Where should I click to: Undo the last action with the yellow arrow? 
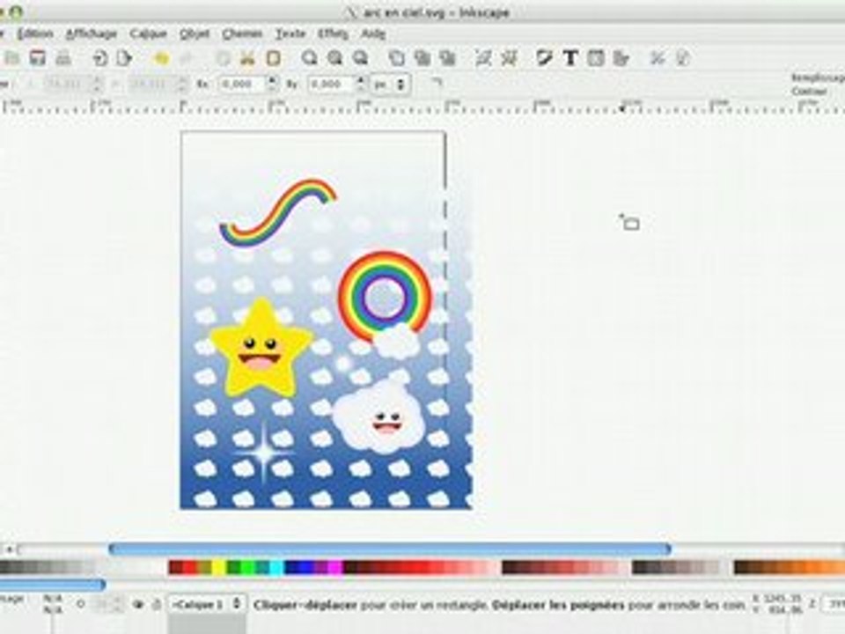[x=161, y=58]
